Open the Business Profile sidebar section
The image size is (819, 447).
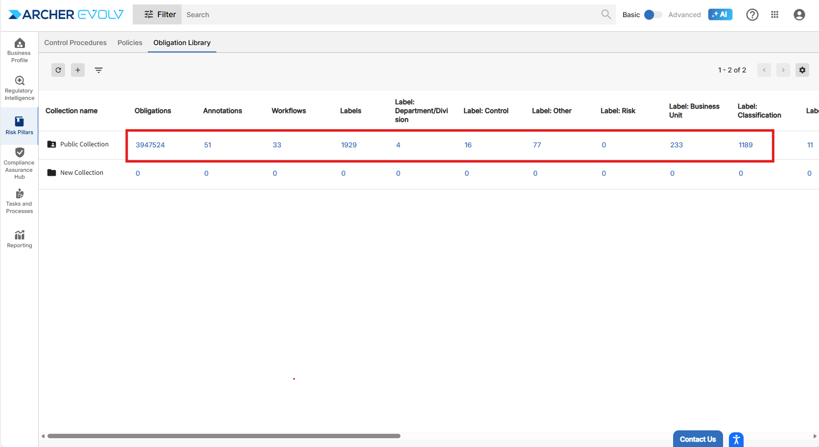click(20, 50)
